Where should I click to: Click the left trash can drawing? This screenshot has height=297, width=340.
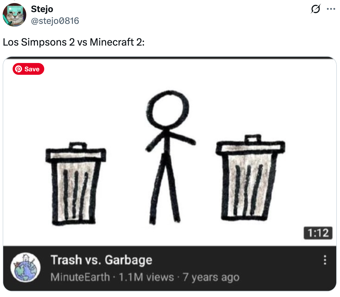pos(76,184)
